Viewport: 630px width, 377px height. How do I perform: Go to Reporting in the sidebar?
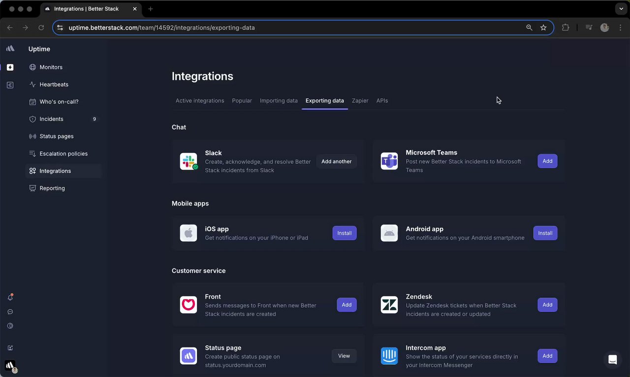click(x=63, y=188)
